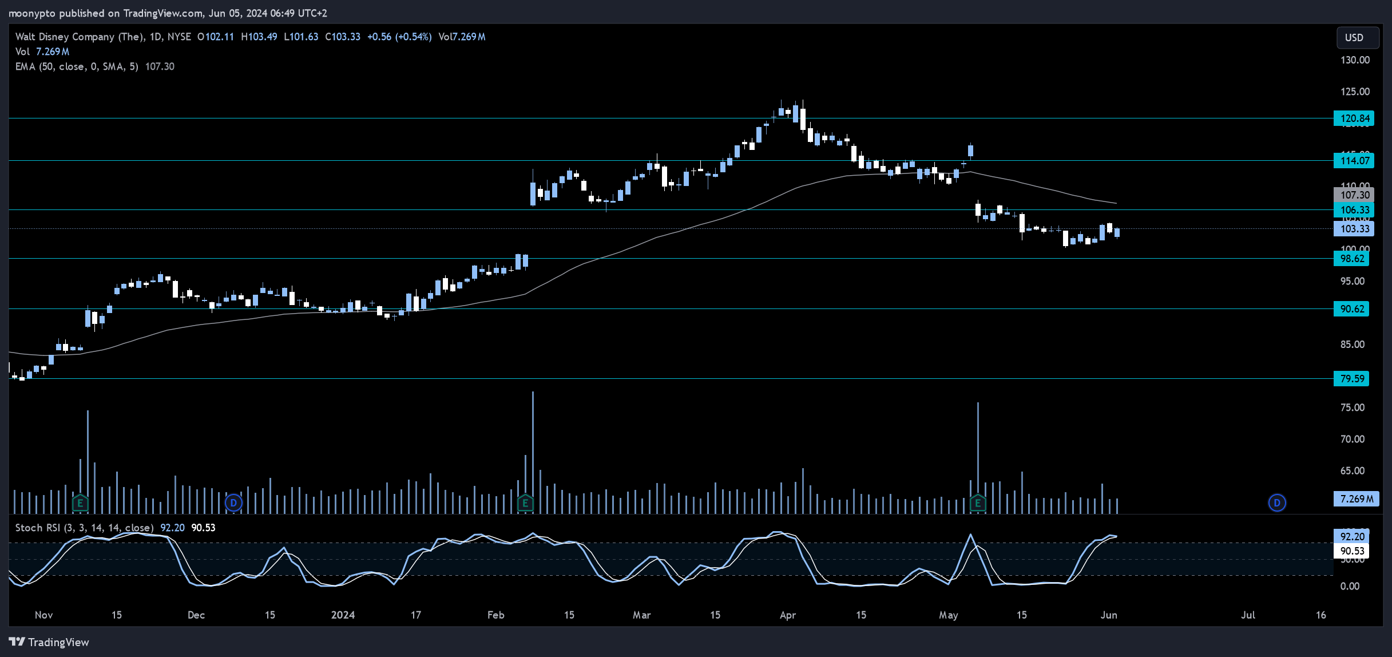Click the Vol7.269M value in header
Screen dimensions: 1392x657
tap(462, 37)
